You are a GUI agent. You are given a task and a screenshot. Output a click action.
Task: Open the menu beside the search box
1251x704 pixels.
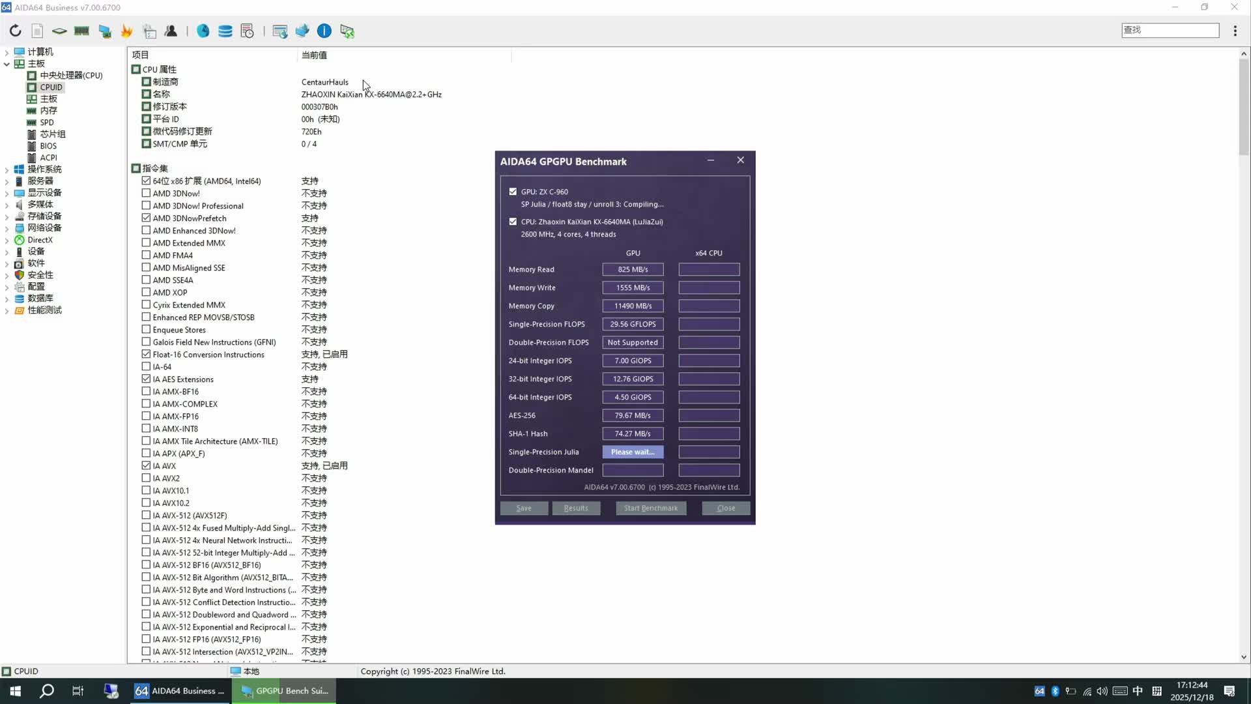(x=1235, y=30)
